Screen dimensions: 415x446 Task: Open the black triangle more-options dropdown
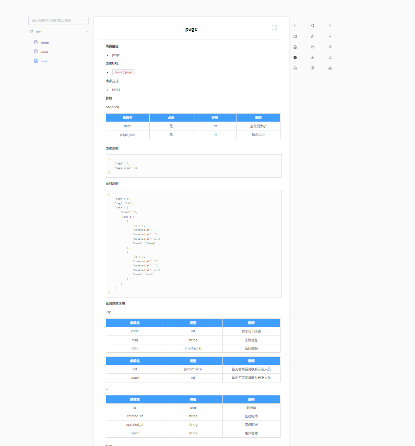point(330,36)
